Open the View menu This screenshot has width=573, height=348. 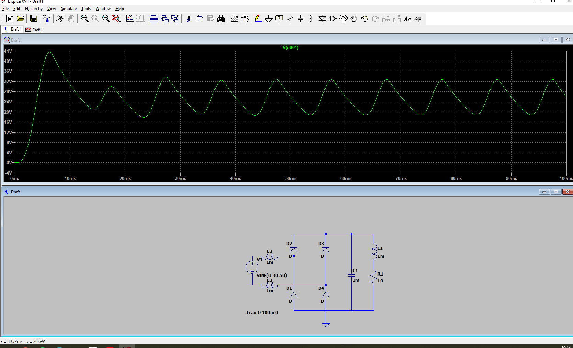[52, 9]
